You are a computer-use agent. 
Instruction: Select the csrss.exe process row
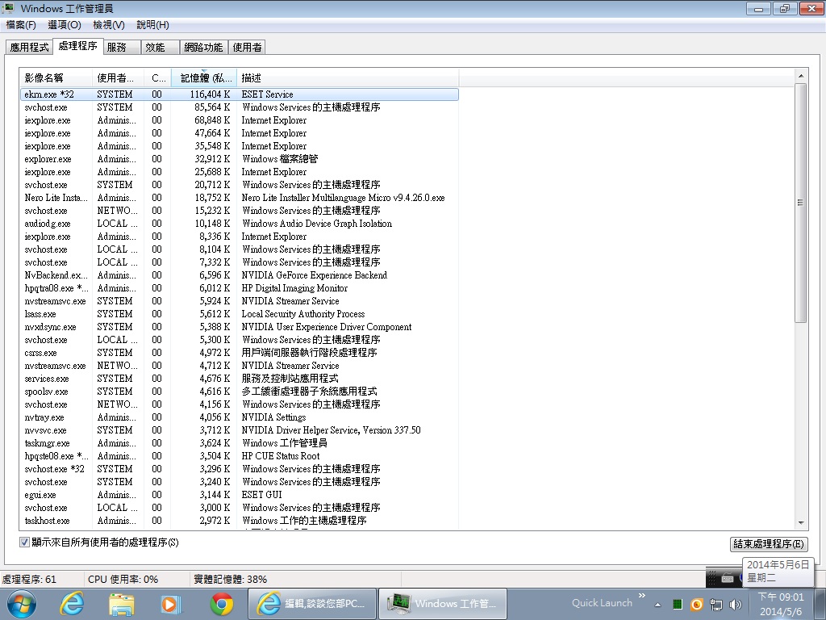point(239,353)
